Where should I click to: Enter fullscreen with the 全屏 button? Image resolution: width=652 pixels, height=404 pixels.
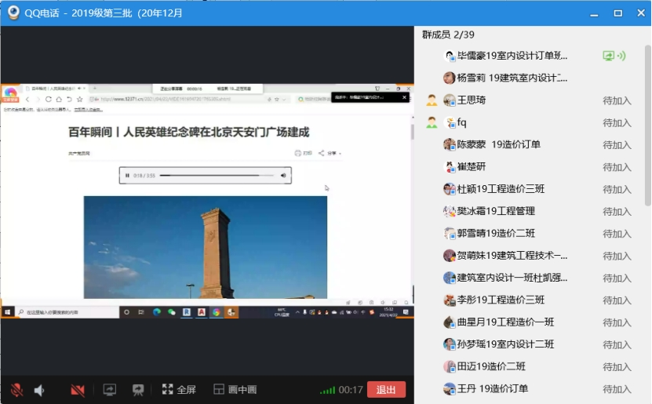tap(178, 390)
